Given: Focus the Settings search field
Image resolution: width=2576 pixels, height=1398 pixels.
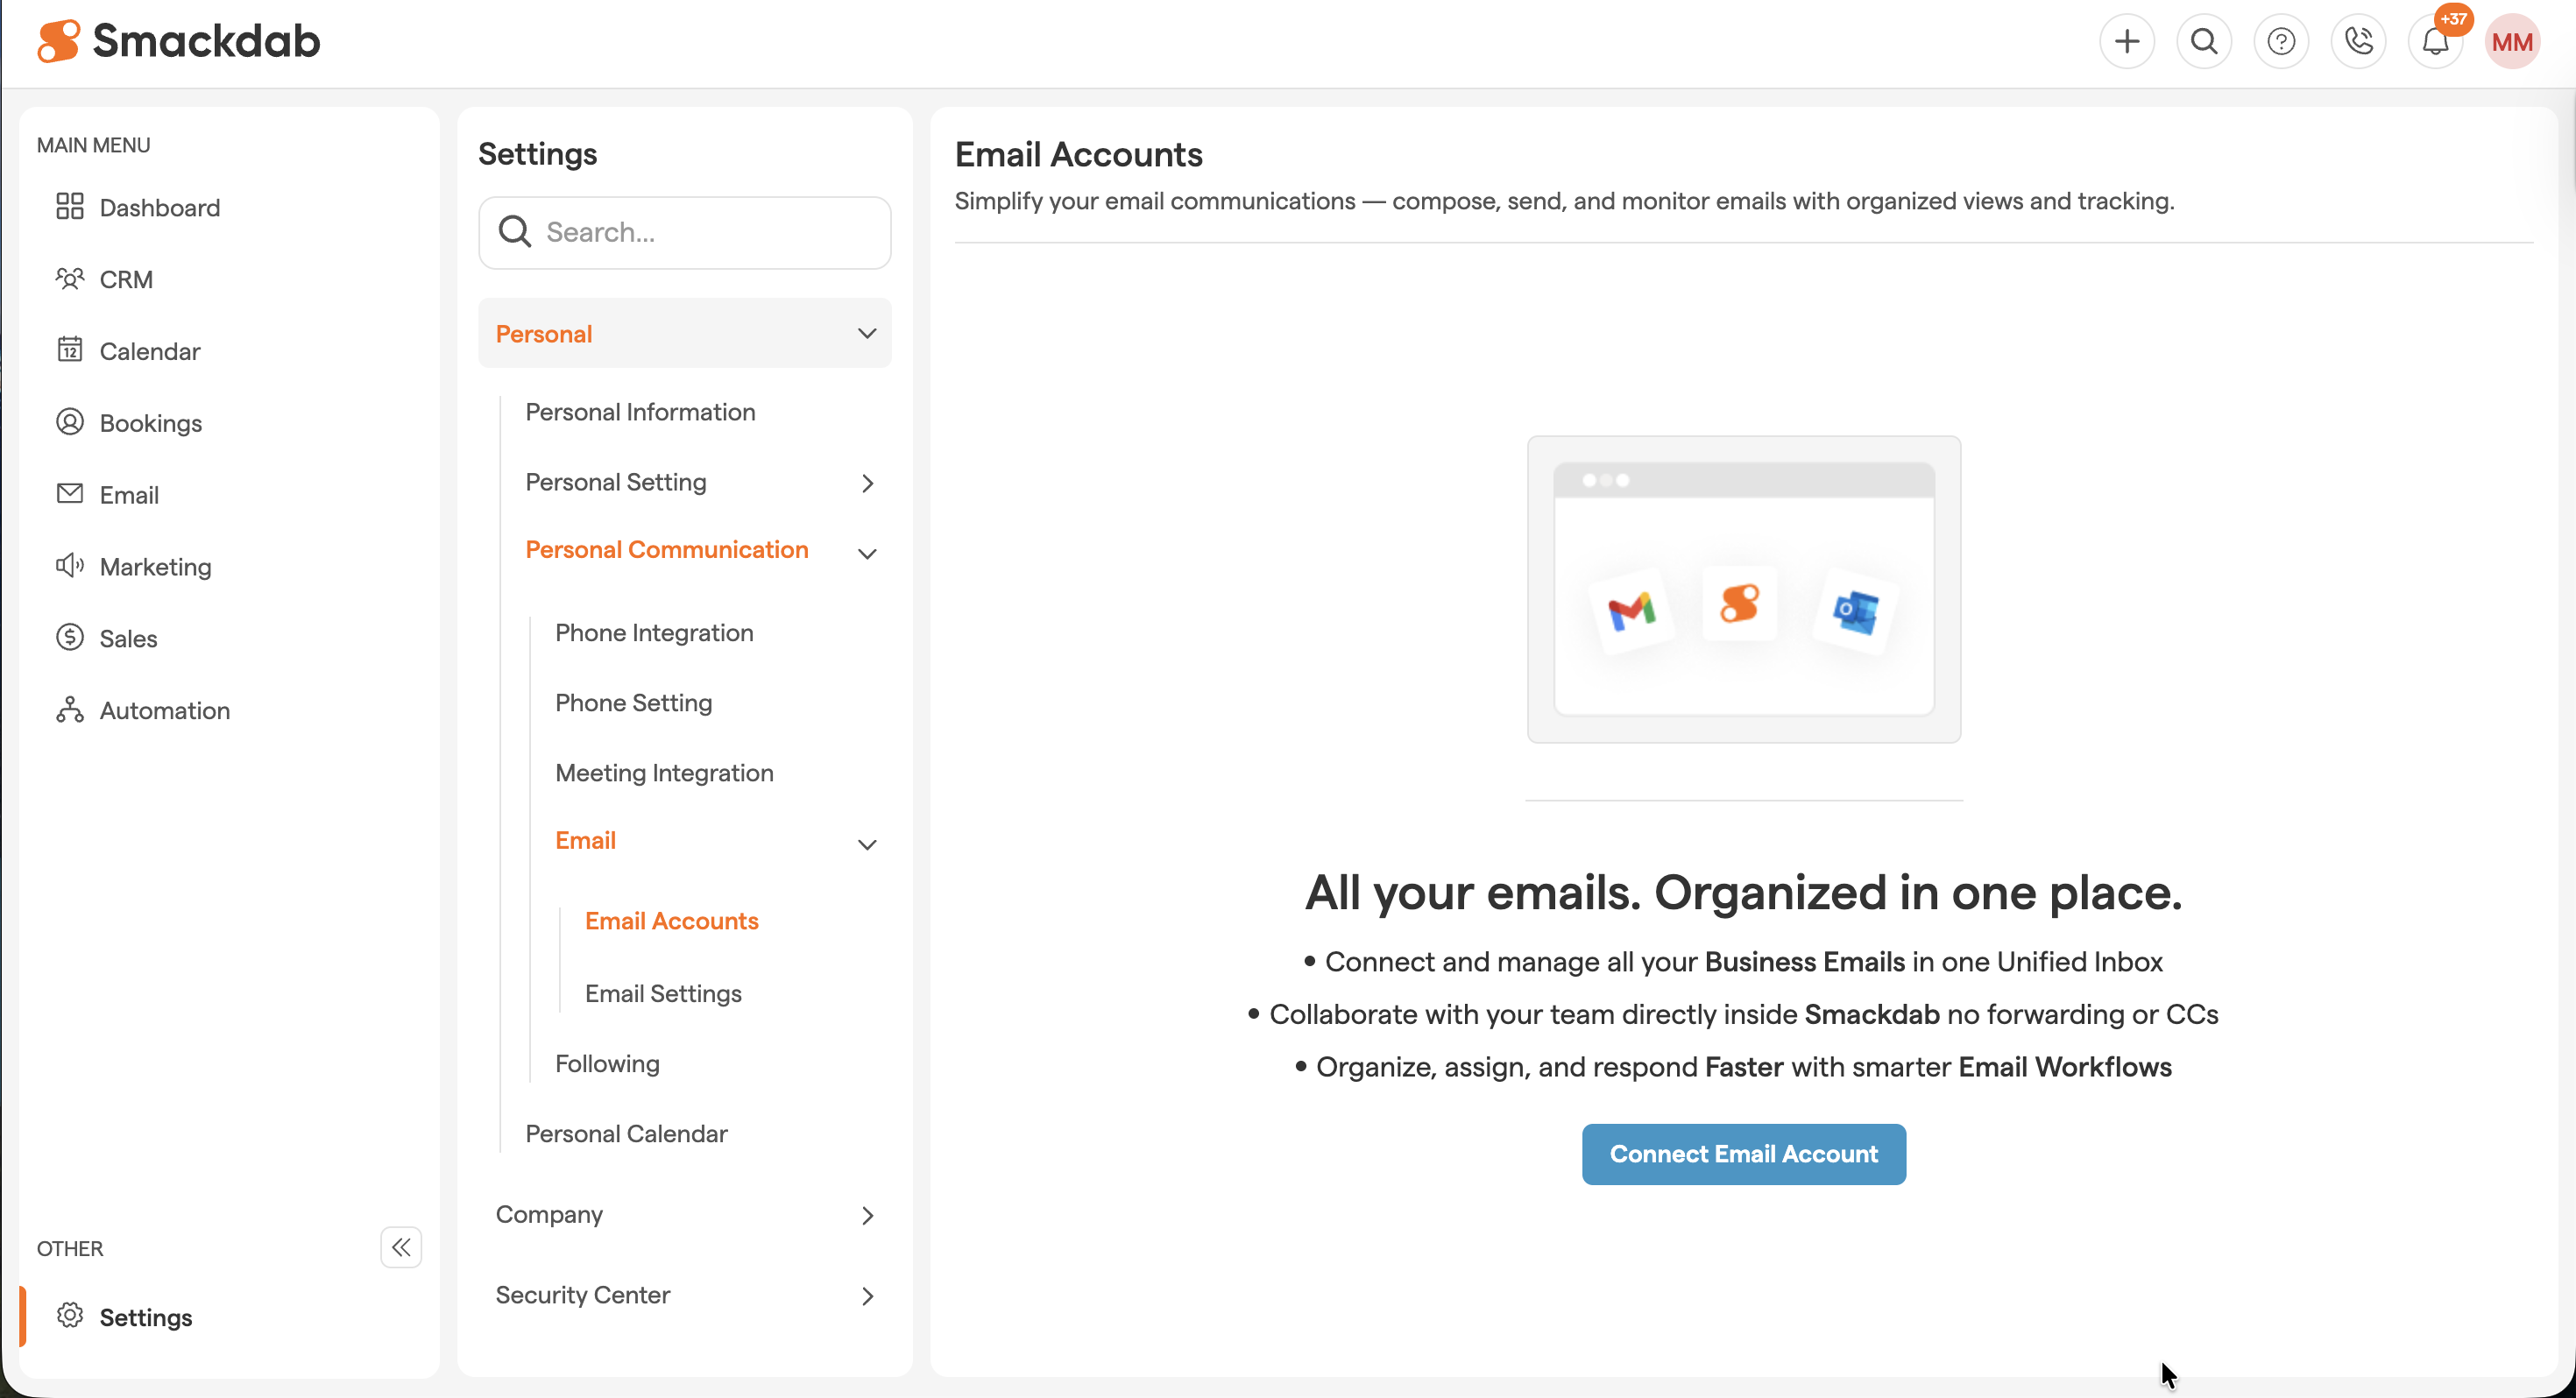Looking at the screenshot, I should 700,232.
